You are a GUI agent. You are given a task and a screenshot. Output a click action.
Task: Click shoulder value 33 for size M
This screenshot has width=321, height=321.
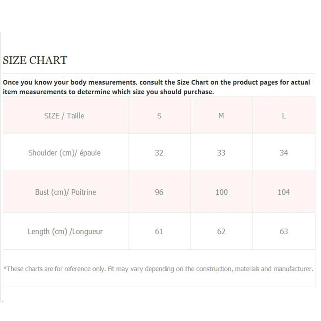click(x=221, y=153)
